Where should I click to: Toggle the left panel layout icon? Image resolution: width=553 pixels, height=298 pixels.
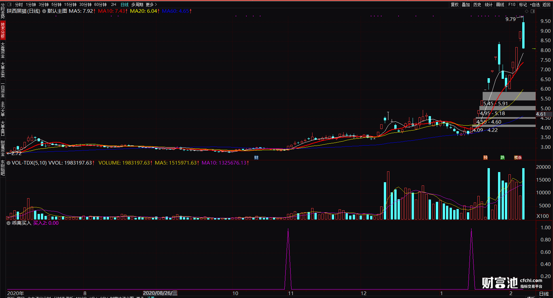(9, 5)
